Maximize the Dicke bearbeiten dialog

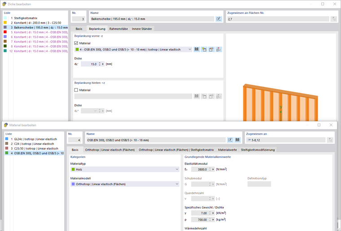323,4
